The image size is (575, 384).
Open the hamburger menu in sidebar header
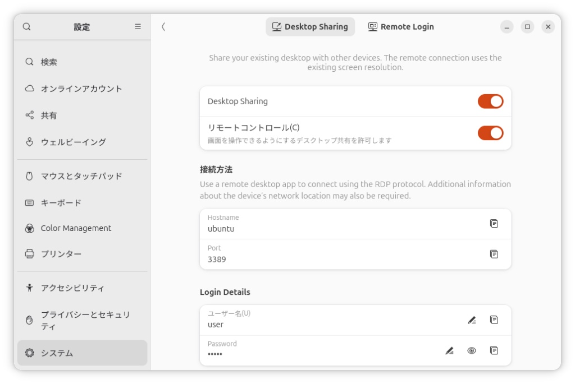point(138,27)
